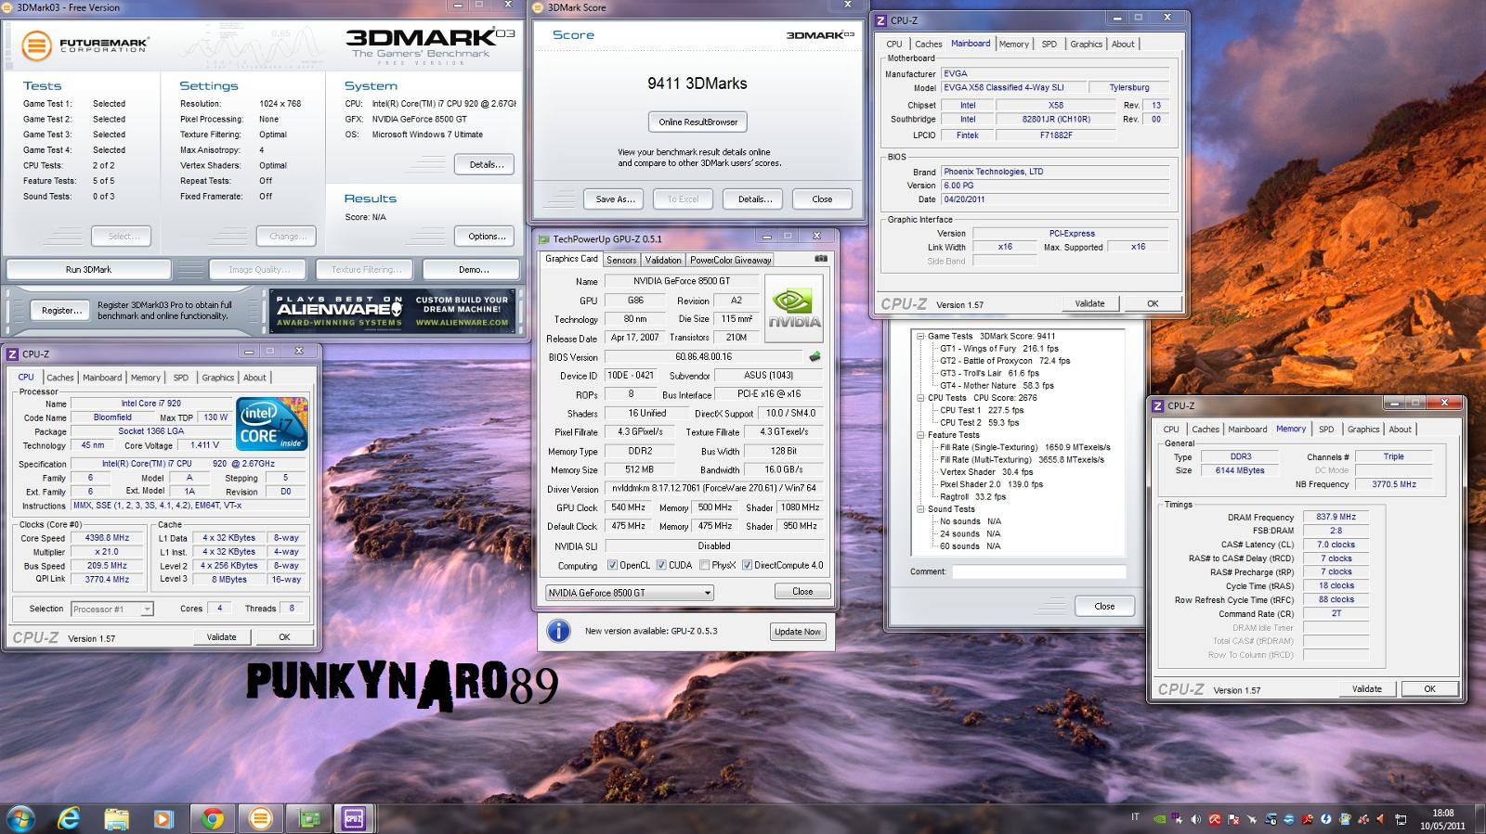The width and height of the screenshot is (1486, 834).
Task: Click the Intel Core i7 logo in CPU-Z
Action: (x=272, y=424)
